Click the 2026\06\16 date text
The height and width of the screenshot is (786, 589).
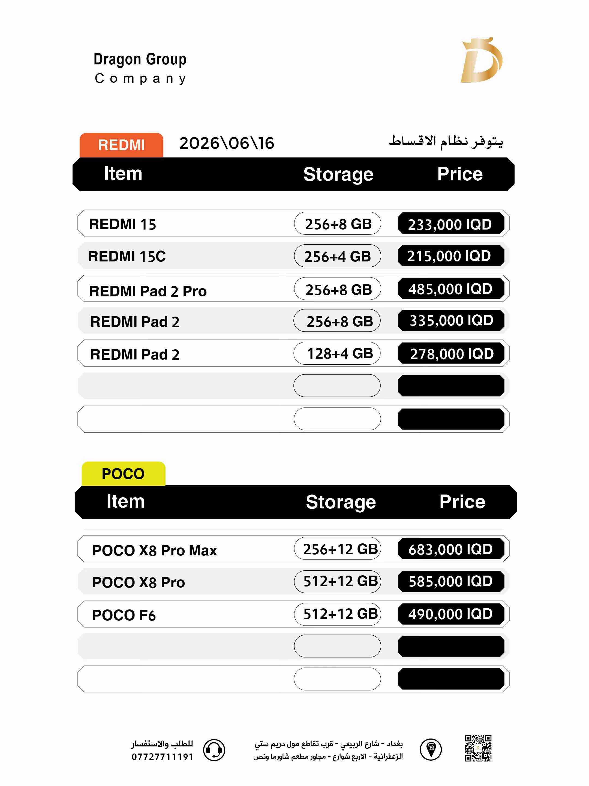(x=227, y=143)
